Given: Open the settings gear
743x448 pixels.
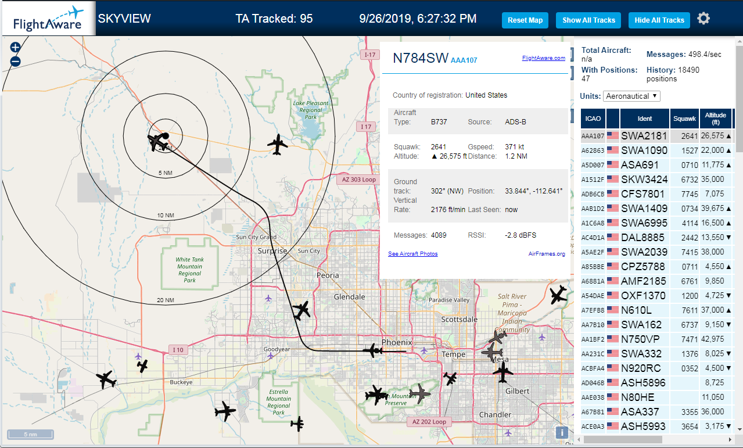Looking at the screenshot, I should pyautogui.click(x=703, y=19).
